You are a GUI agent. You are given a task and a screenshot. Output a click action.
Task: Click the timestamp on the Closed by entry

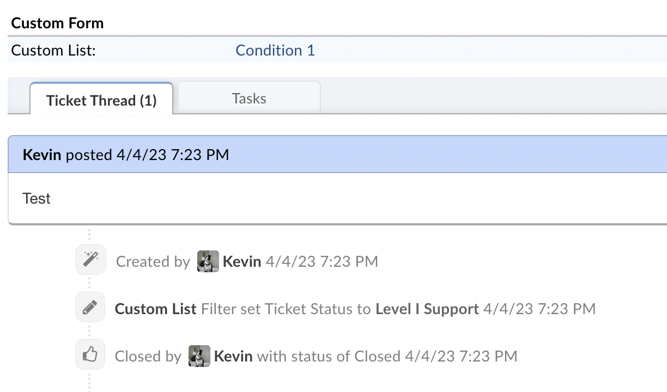pyautogui.click(x=461, y=356)
